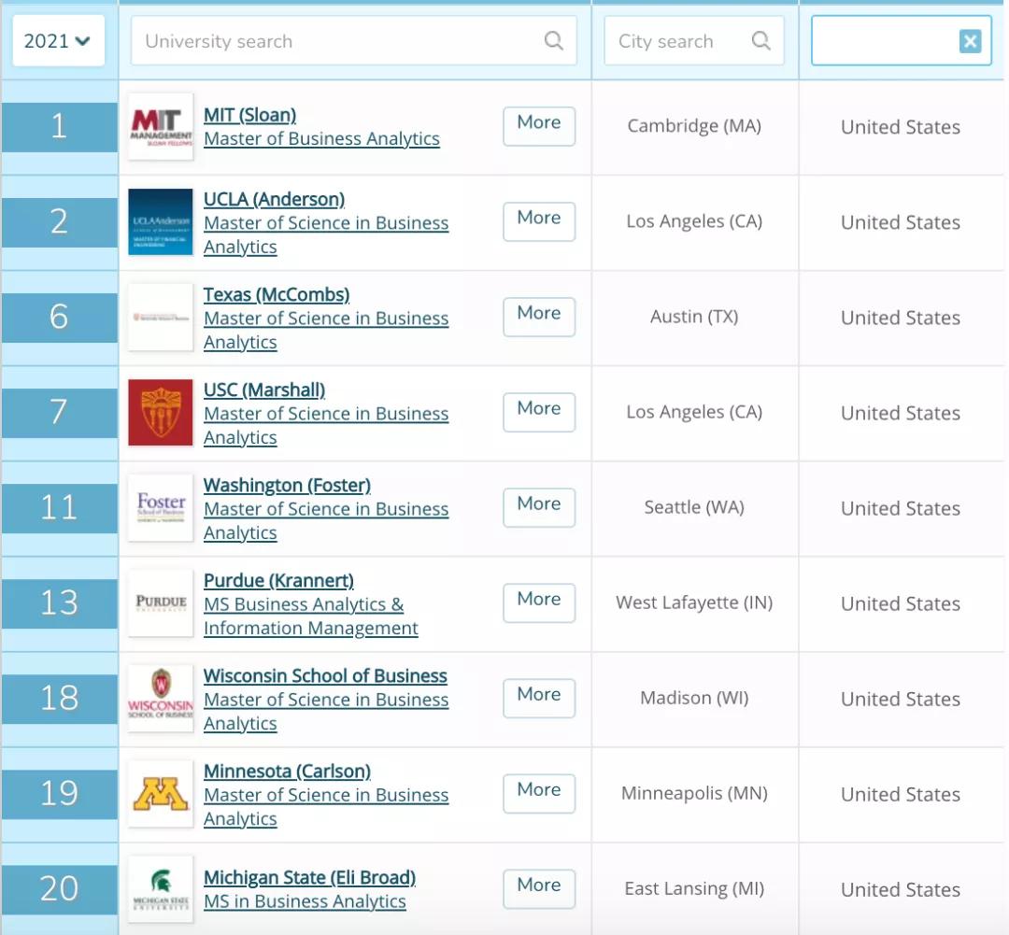Click More for USC (Marshall)
The height and width of the screenshot is (935, 1009).
(x=539, y=412)
